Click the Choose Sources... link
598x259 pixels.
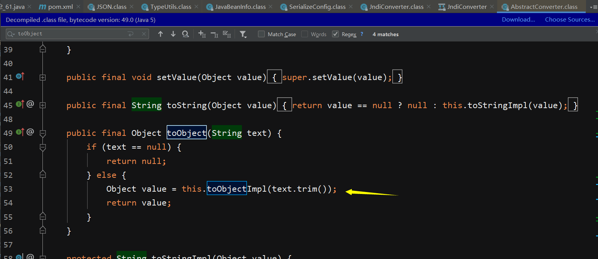click(570, 20)
